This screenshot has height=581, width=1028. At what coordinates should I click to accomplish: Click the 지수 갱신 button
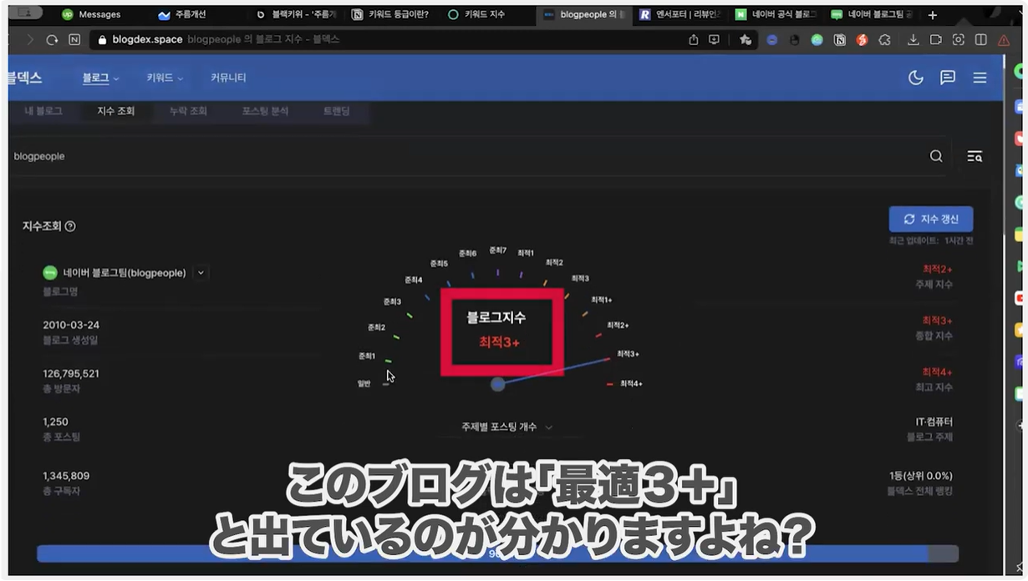(x=930, y=220)
